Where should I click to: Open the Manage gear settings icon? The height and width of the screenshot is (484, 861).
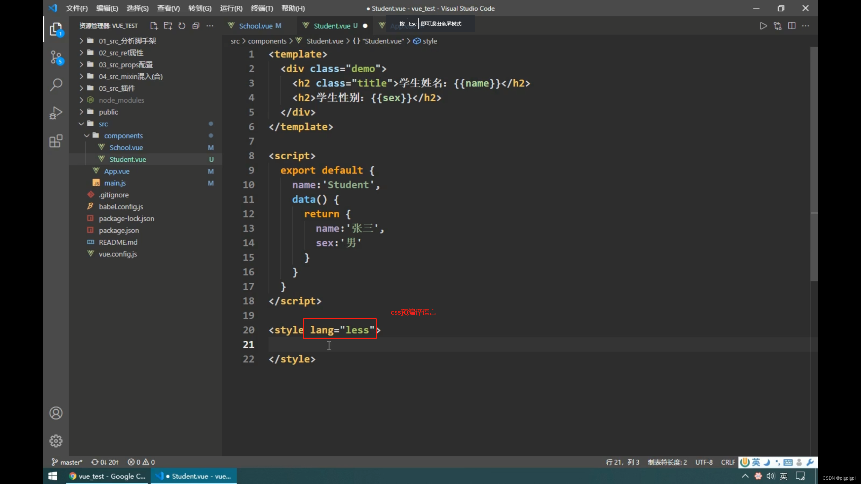pyautogui.click(x=56, y=441)
